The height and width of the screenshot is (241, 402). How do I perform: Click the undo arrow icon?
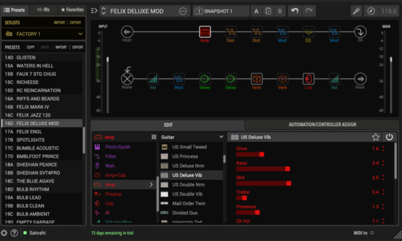[x=295, y=11]
